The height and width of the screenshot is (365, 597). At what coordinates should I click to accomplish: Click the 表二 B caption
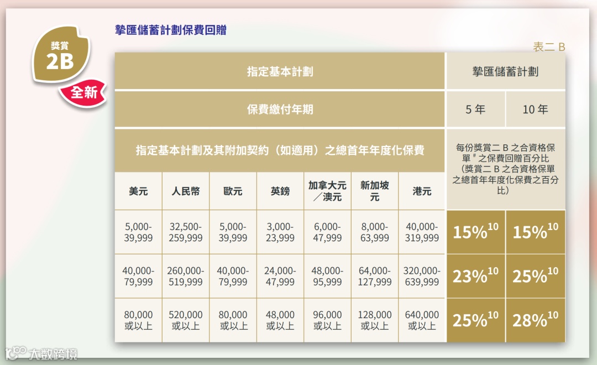click(549, 47)
